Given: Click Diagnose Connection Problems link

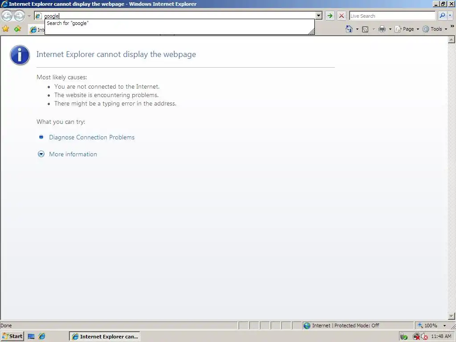Looking at the screenshot, I should [92, 137].
